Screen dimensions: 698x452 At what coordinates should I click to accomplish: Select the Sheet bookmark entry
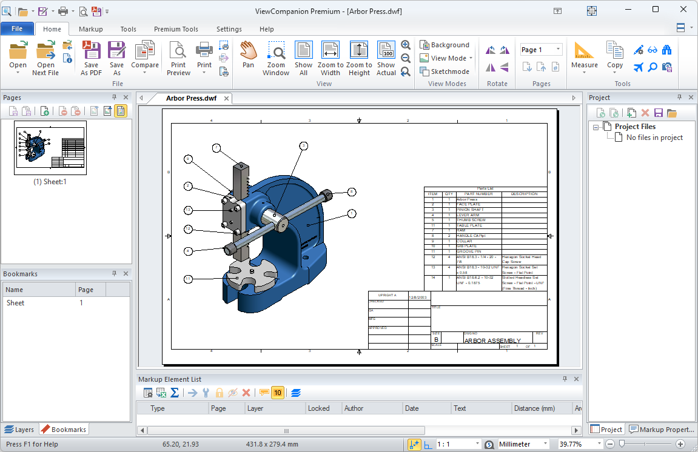(15, 302)
